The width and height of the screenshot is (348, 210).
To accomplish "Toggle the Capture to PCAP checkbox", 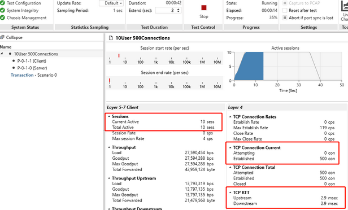I will [x=285, y=3].
